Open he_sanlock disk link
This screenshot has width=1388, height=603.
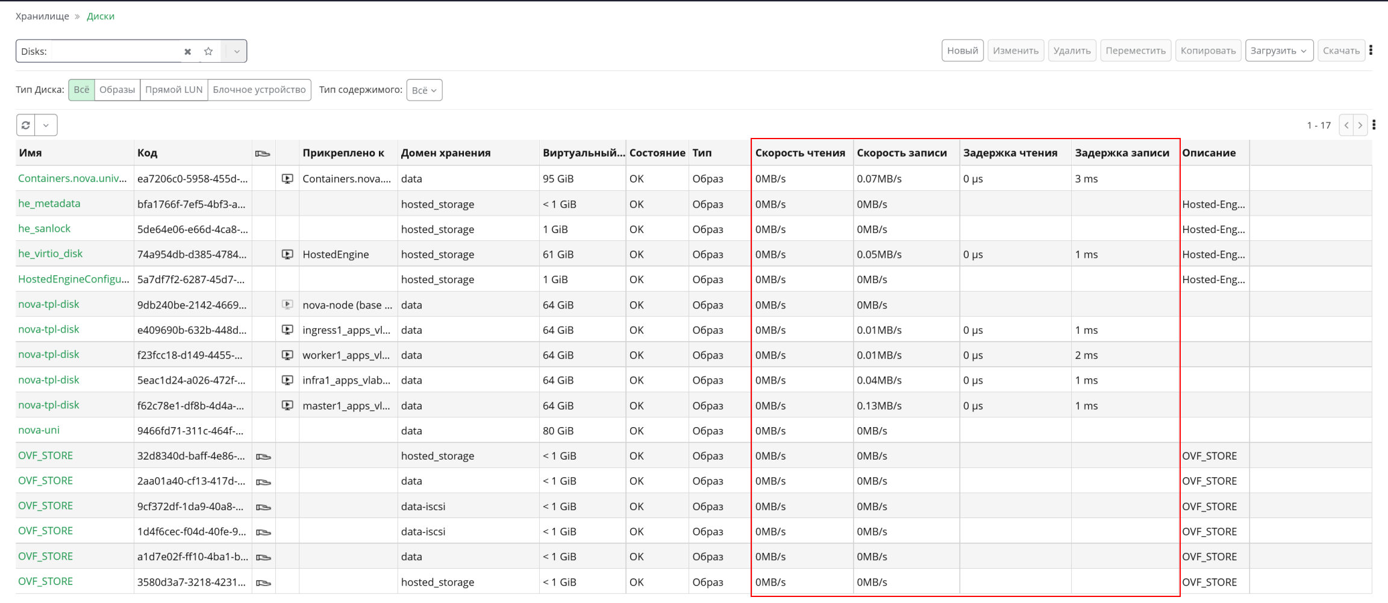tap(44, 229)
